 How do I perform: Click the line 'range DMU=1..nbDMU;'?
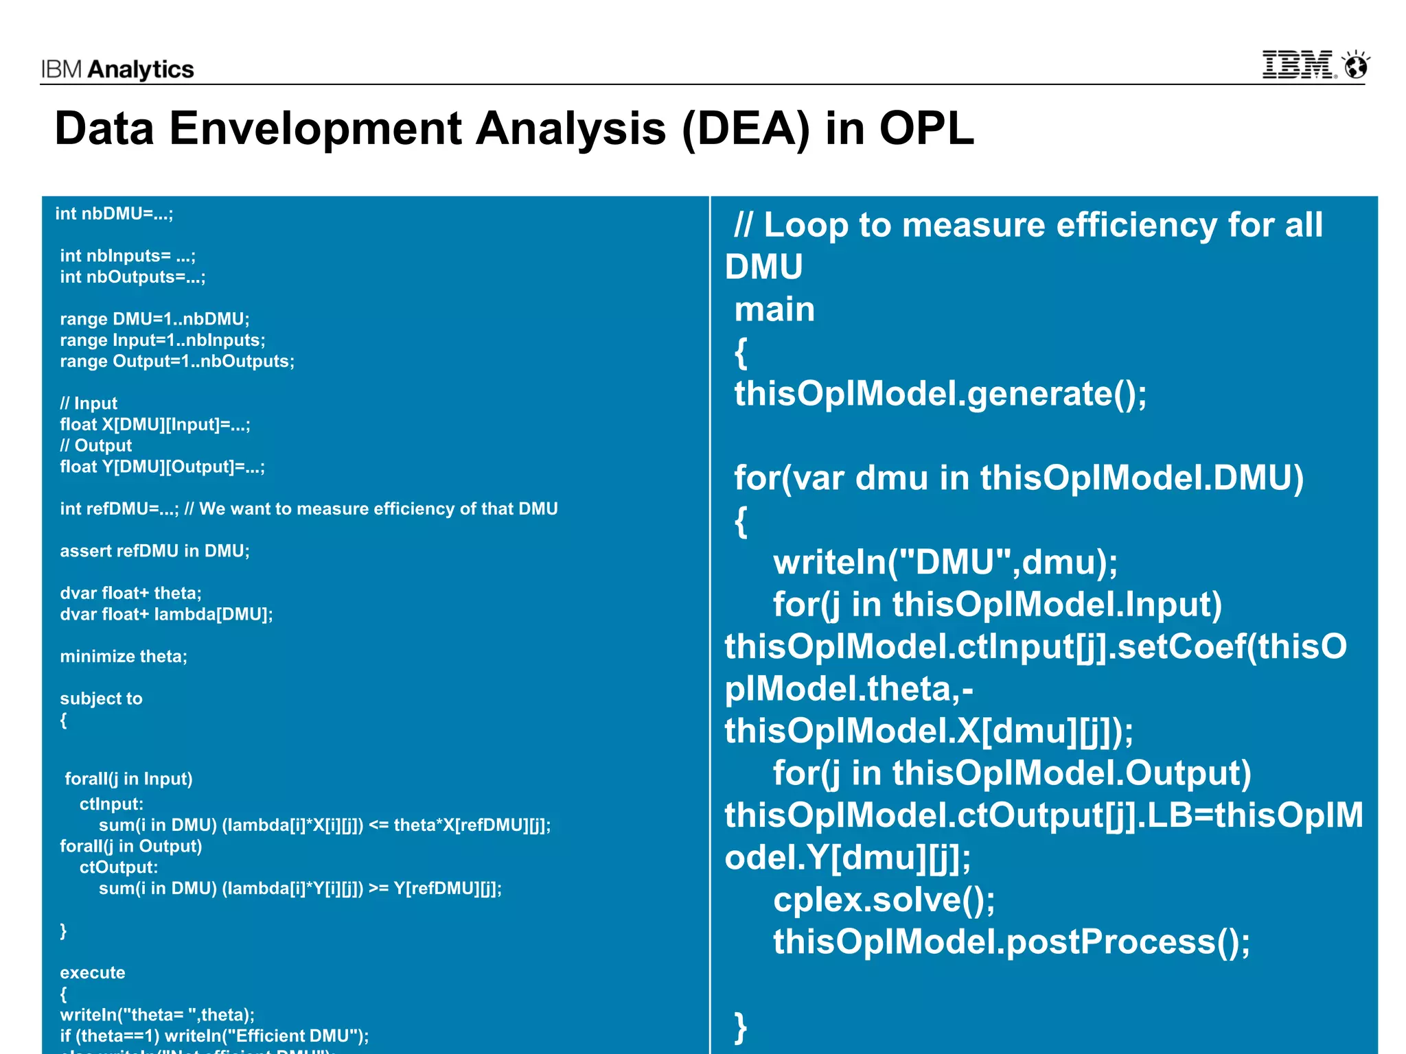(154, 319)
